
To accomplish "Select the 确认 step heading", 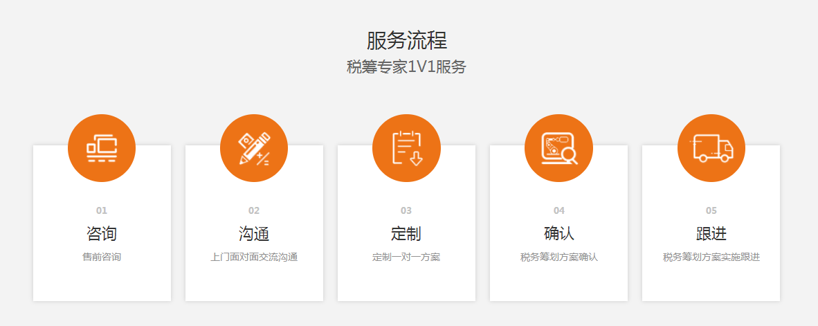I will pos(558,233).
